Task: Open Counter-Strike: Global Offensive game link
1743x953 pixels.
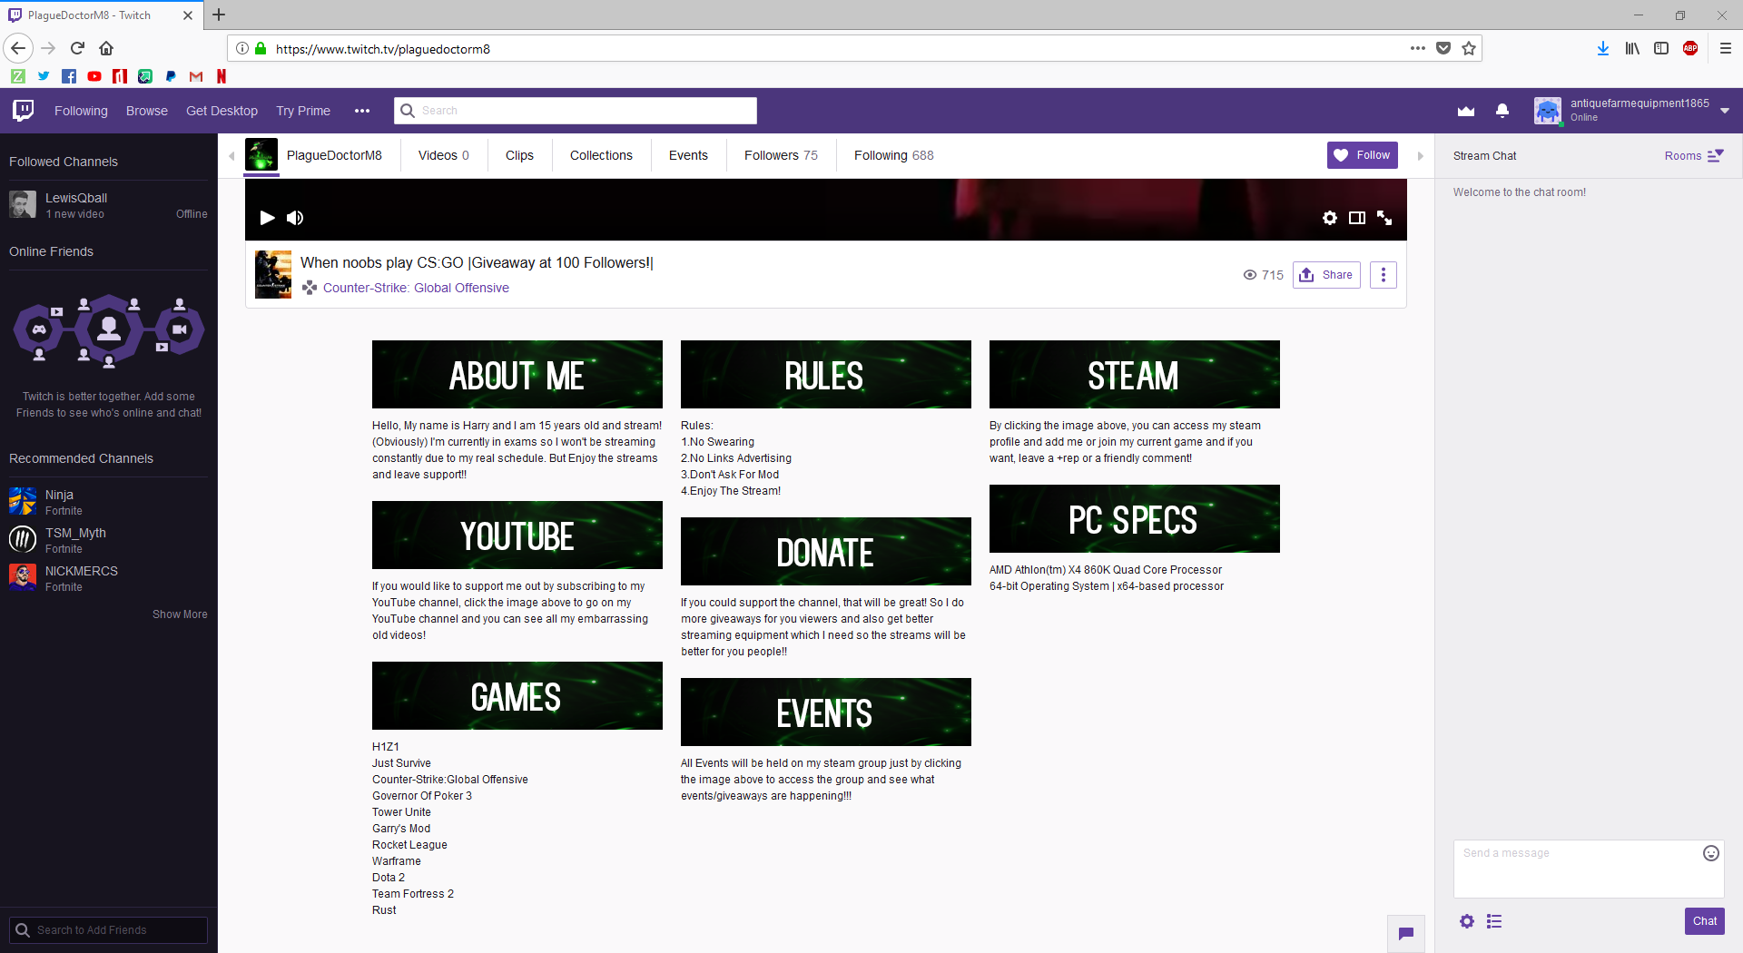Action: 416,288
